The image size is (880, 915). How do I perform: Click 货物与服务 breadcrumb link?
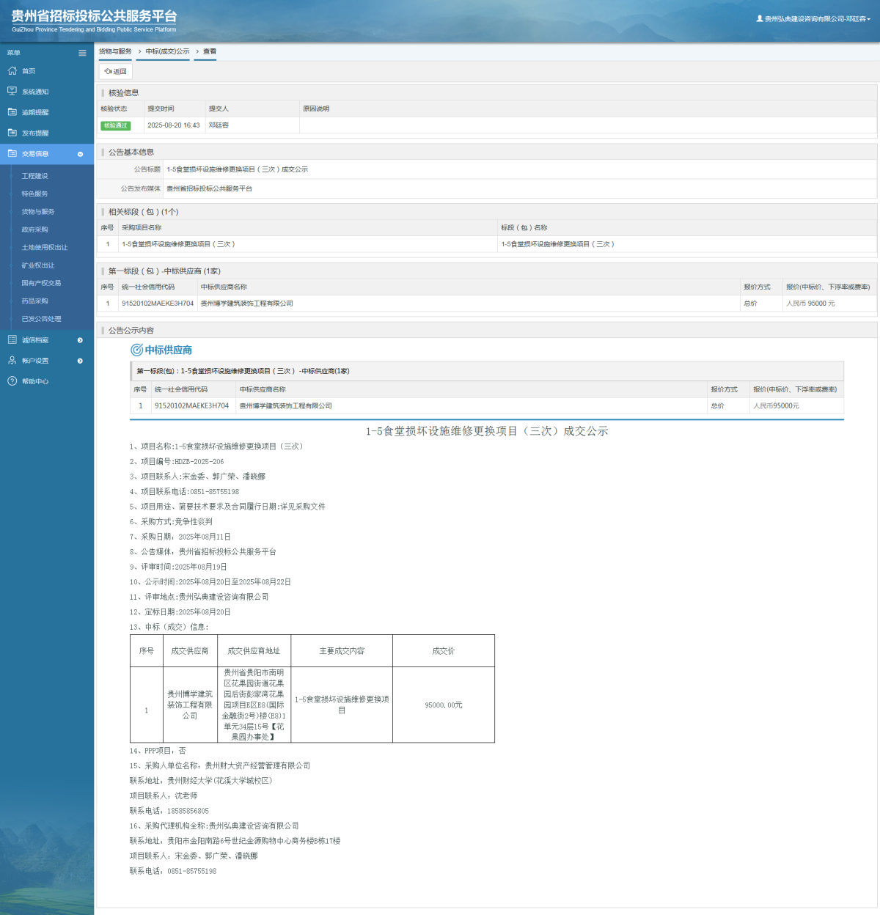coord(115,51)
